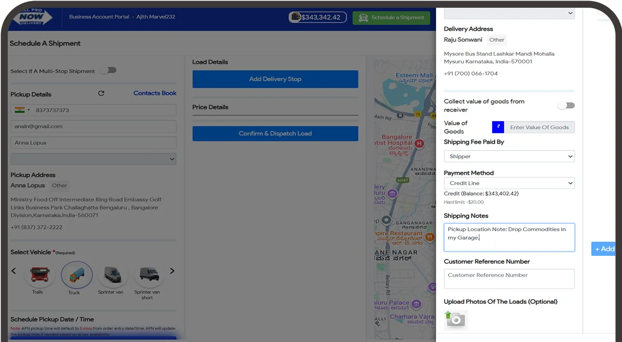This screenshot has width=622, height=342.
Task: Open the Contacts Book link
Action: point(155,93)
